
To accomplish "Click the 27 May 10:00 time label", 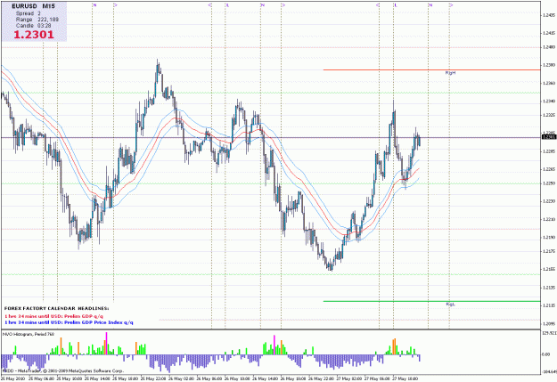I will [405, 378].
